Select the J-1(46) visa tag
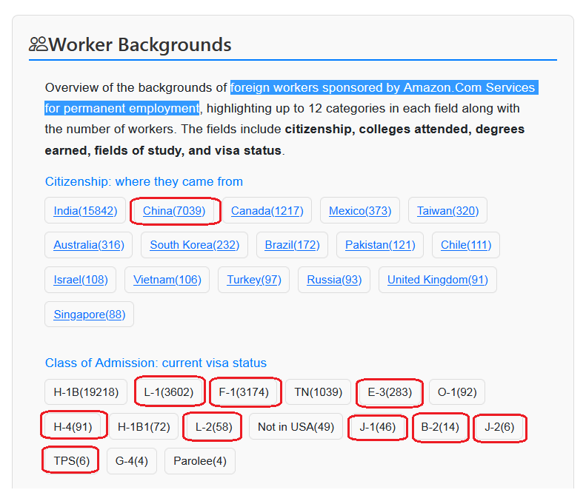This screenshot has width=586, height=504. [378, 426]
